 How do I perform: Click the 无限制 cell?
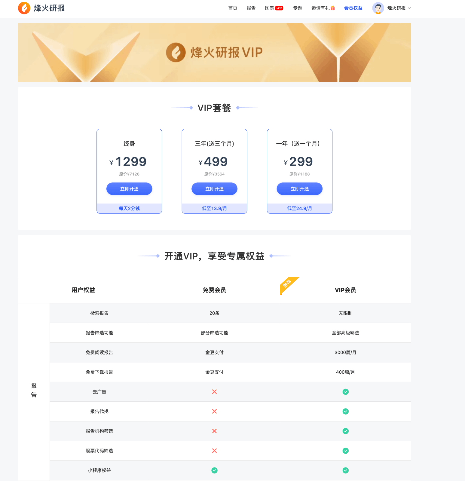point(345,313)
